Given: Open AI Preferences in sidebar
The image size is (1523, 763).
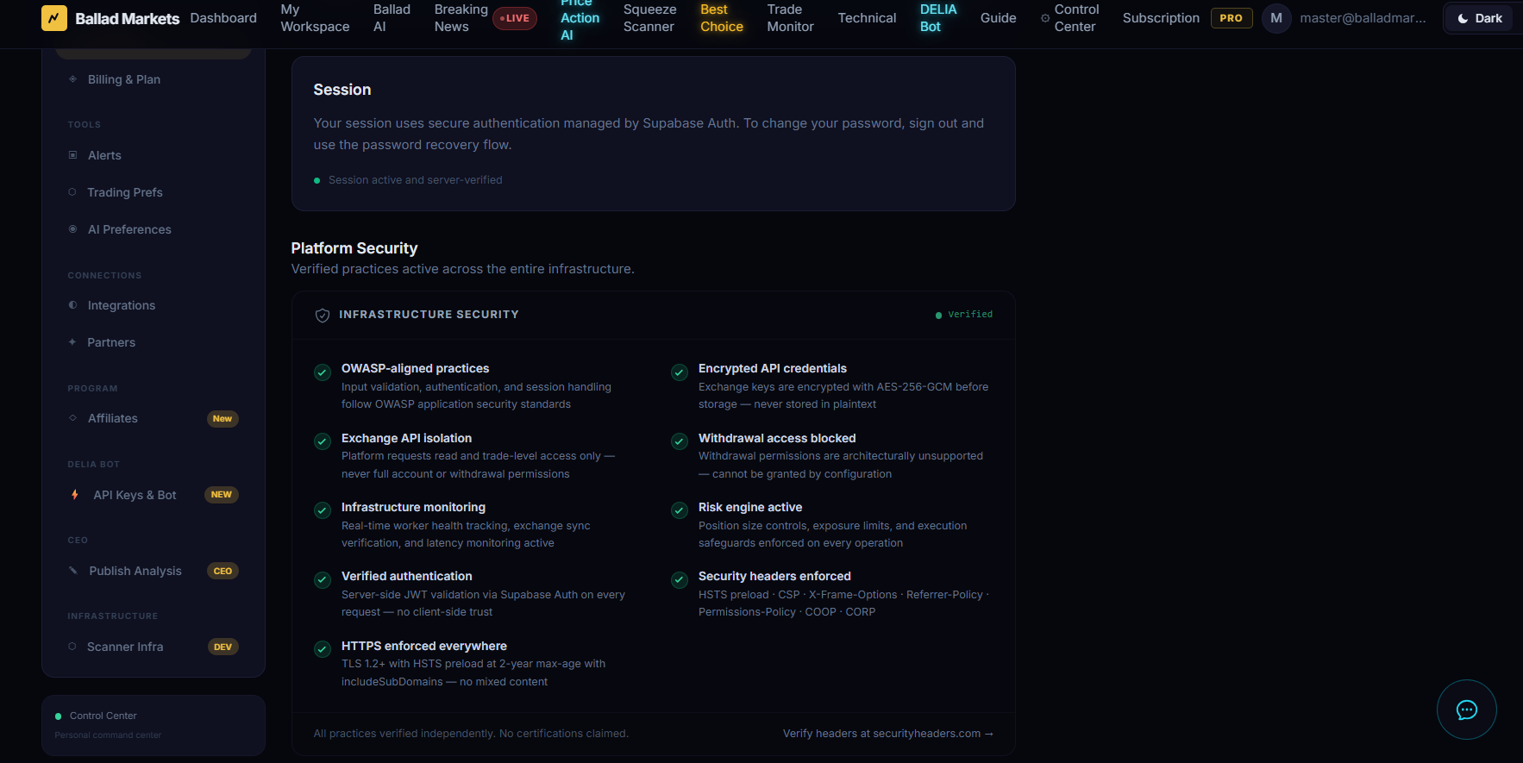Looking at the screenshot, I should coord(154,229).
